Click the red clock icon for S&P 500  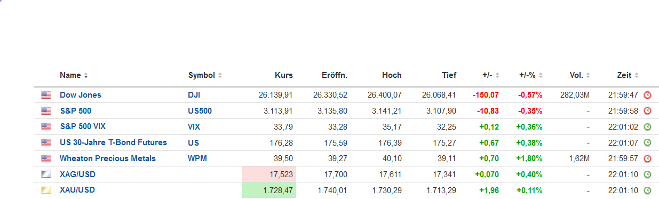tap(647, 111)
